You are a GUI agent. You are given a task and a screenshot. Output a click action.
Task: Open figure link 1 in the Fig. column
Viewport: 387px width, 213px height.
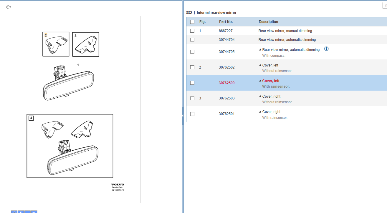click(200, 31)
